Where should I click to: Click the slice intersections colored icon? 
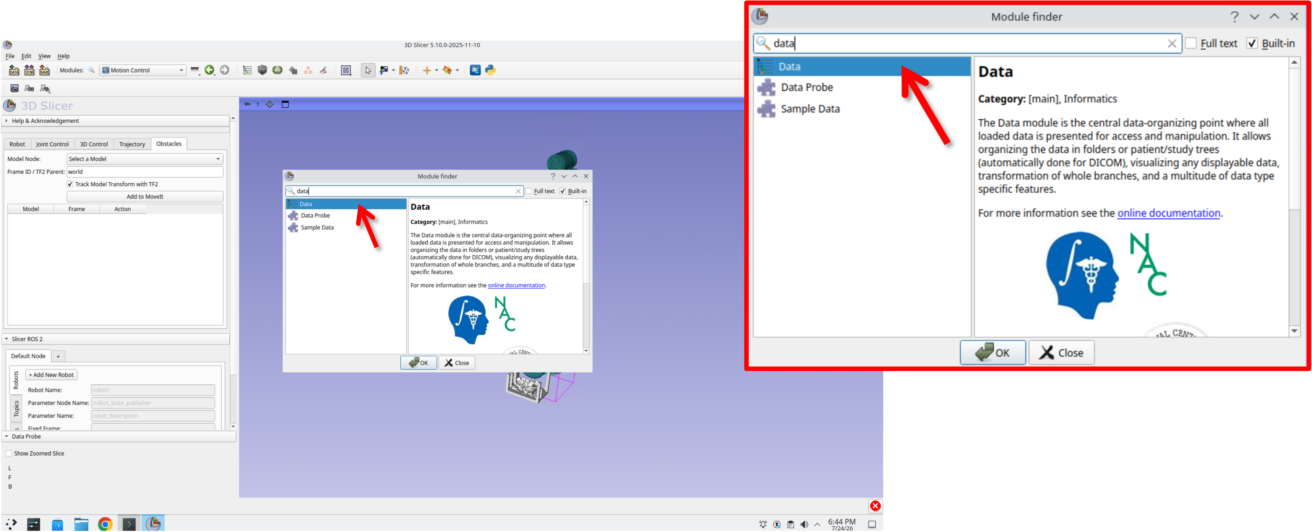point(447,70)
